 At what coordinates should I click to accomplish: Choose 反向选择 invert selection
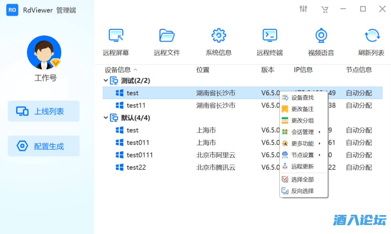point(304,191)
